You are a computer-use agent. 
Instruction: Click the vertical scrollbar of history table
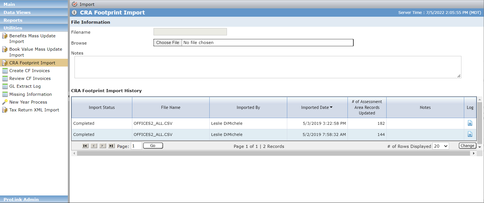(480, 123)
